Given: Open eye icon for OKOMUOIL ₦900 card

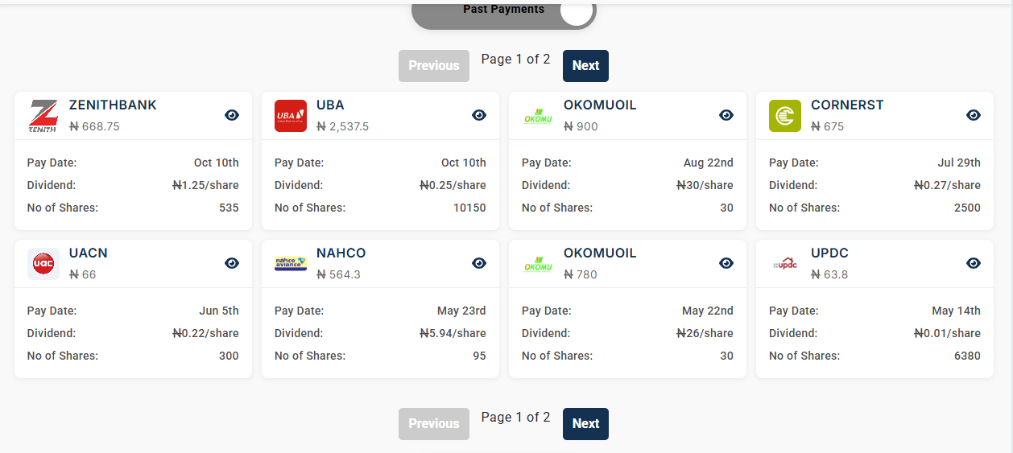Looking at the screenshot, I should click(x=726, y=115).
